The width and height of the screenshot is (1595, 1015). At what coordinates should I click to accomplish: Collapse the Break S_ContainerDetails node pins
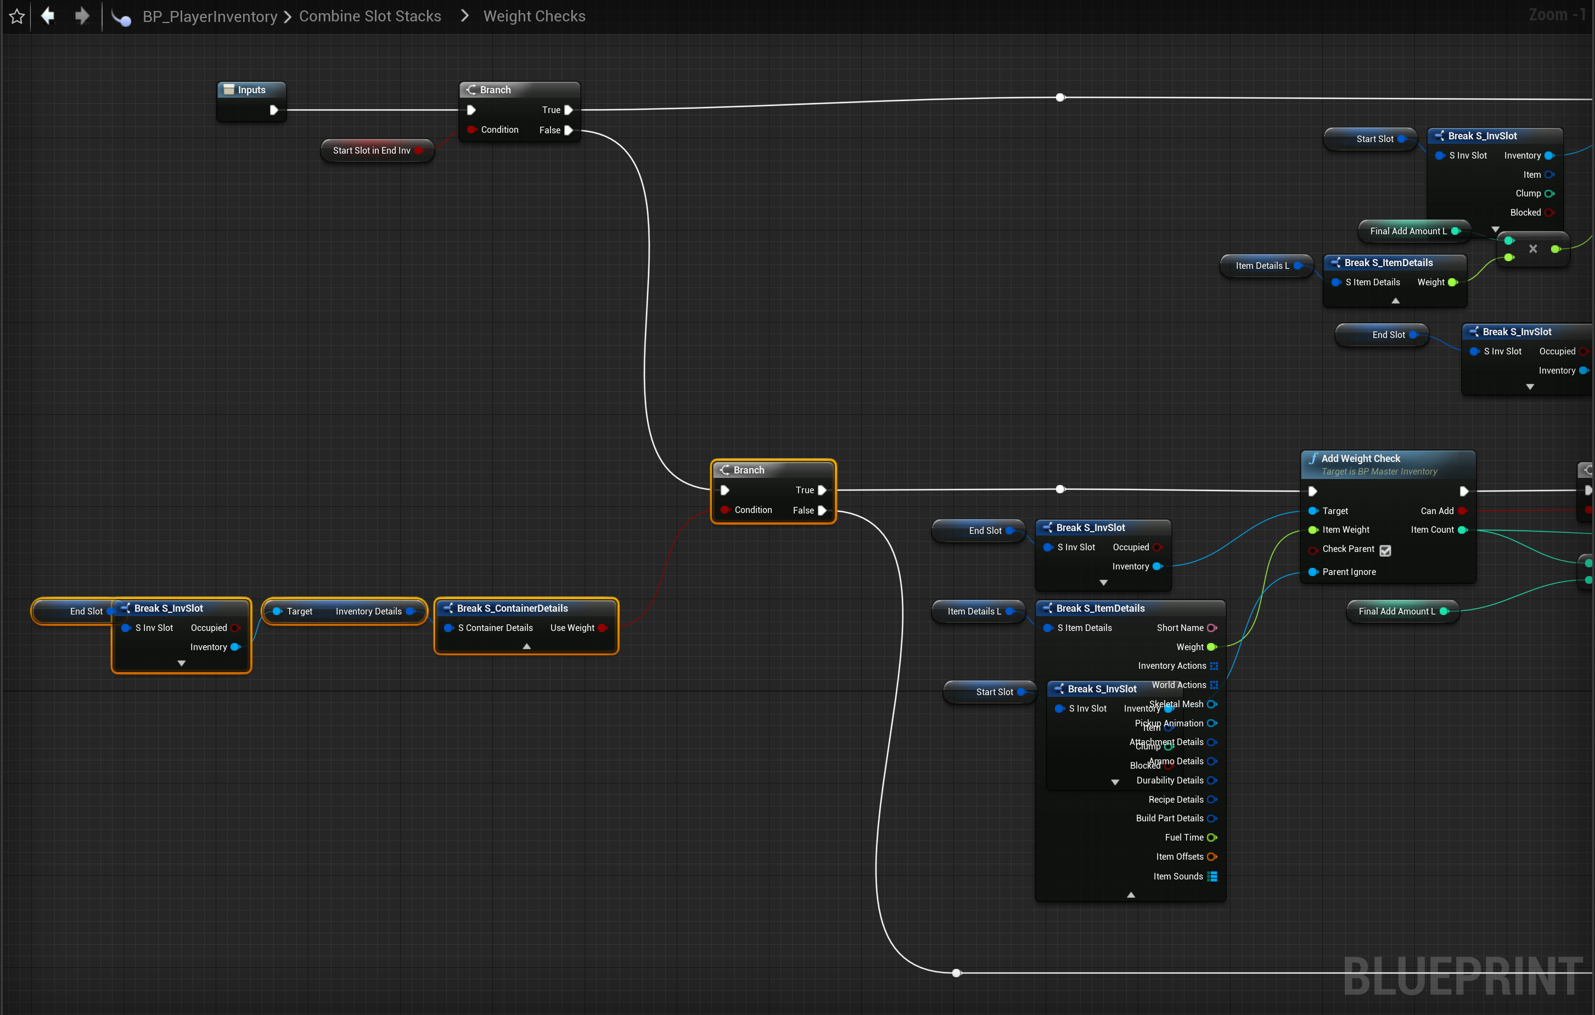(526, 646)
